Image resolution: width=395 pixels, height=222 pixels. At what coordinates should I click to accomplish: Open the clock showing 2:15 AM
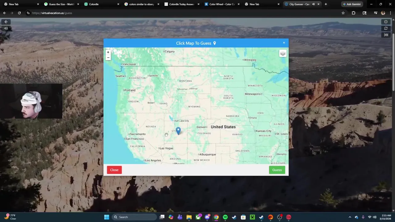pos(386,217)
